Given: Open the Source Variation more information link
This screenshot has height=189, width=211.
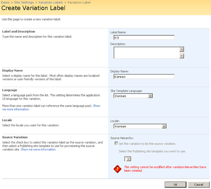Looking at the screenshot, I should coord(38,149).
